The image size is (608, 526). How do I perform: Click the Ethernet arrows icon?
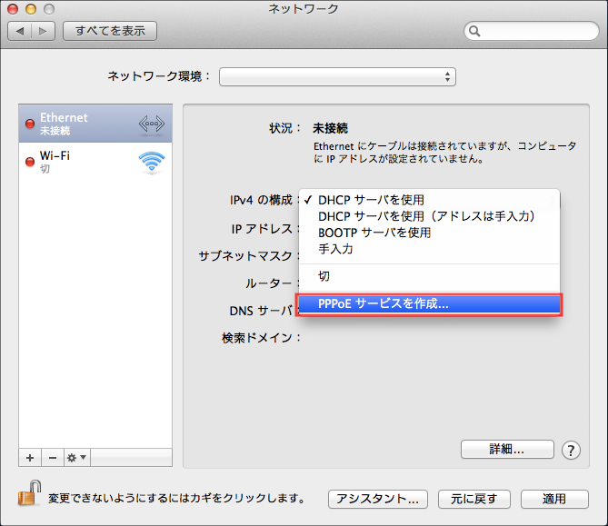coord(152,124)
